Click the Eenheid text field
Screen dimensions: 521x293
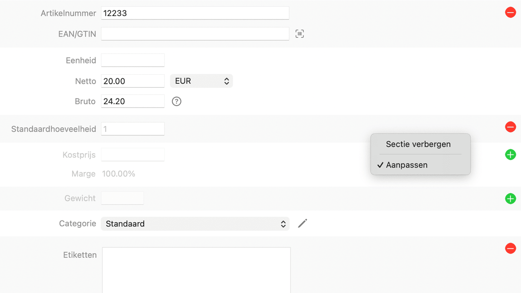[132, 60]
